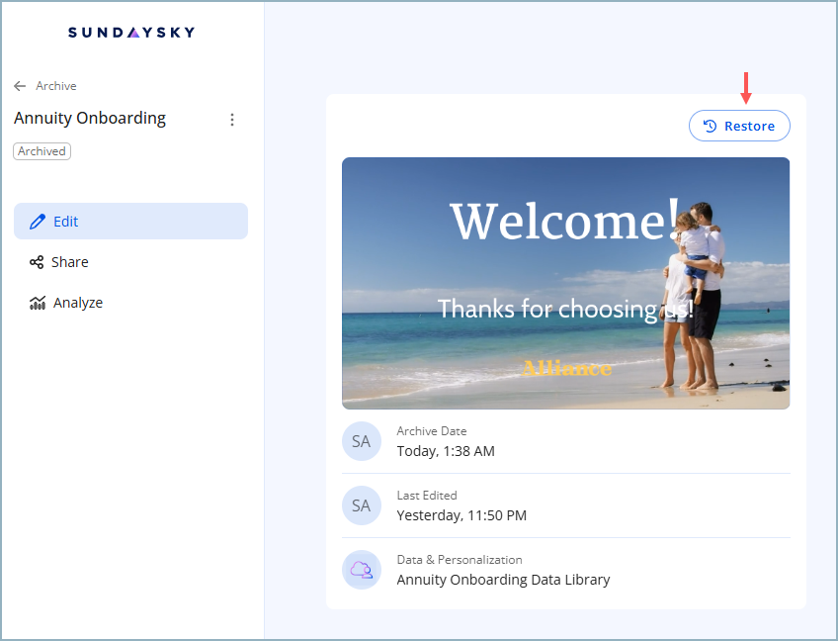Click the 'Yesterday, 11:50 PM' last edited value
This screenshot has height=641, width=838.
(x=461, y=515)
